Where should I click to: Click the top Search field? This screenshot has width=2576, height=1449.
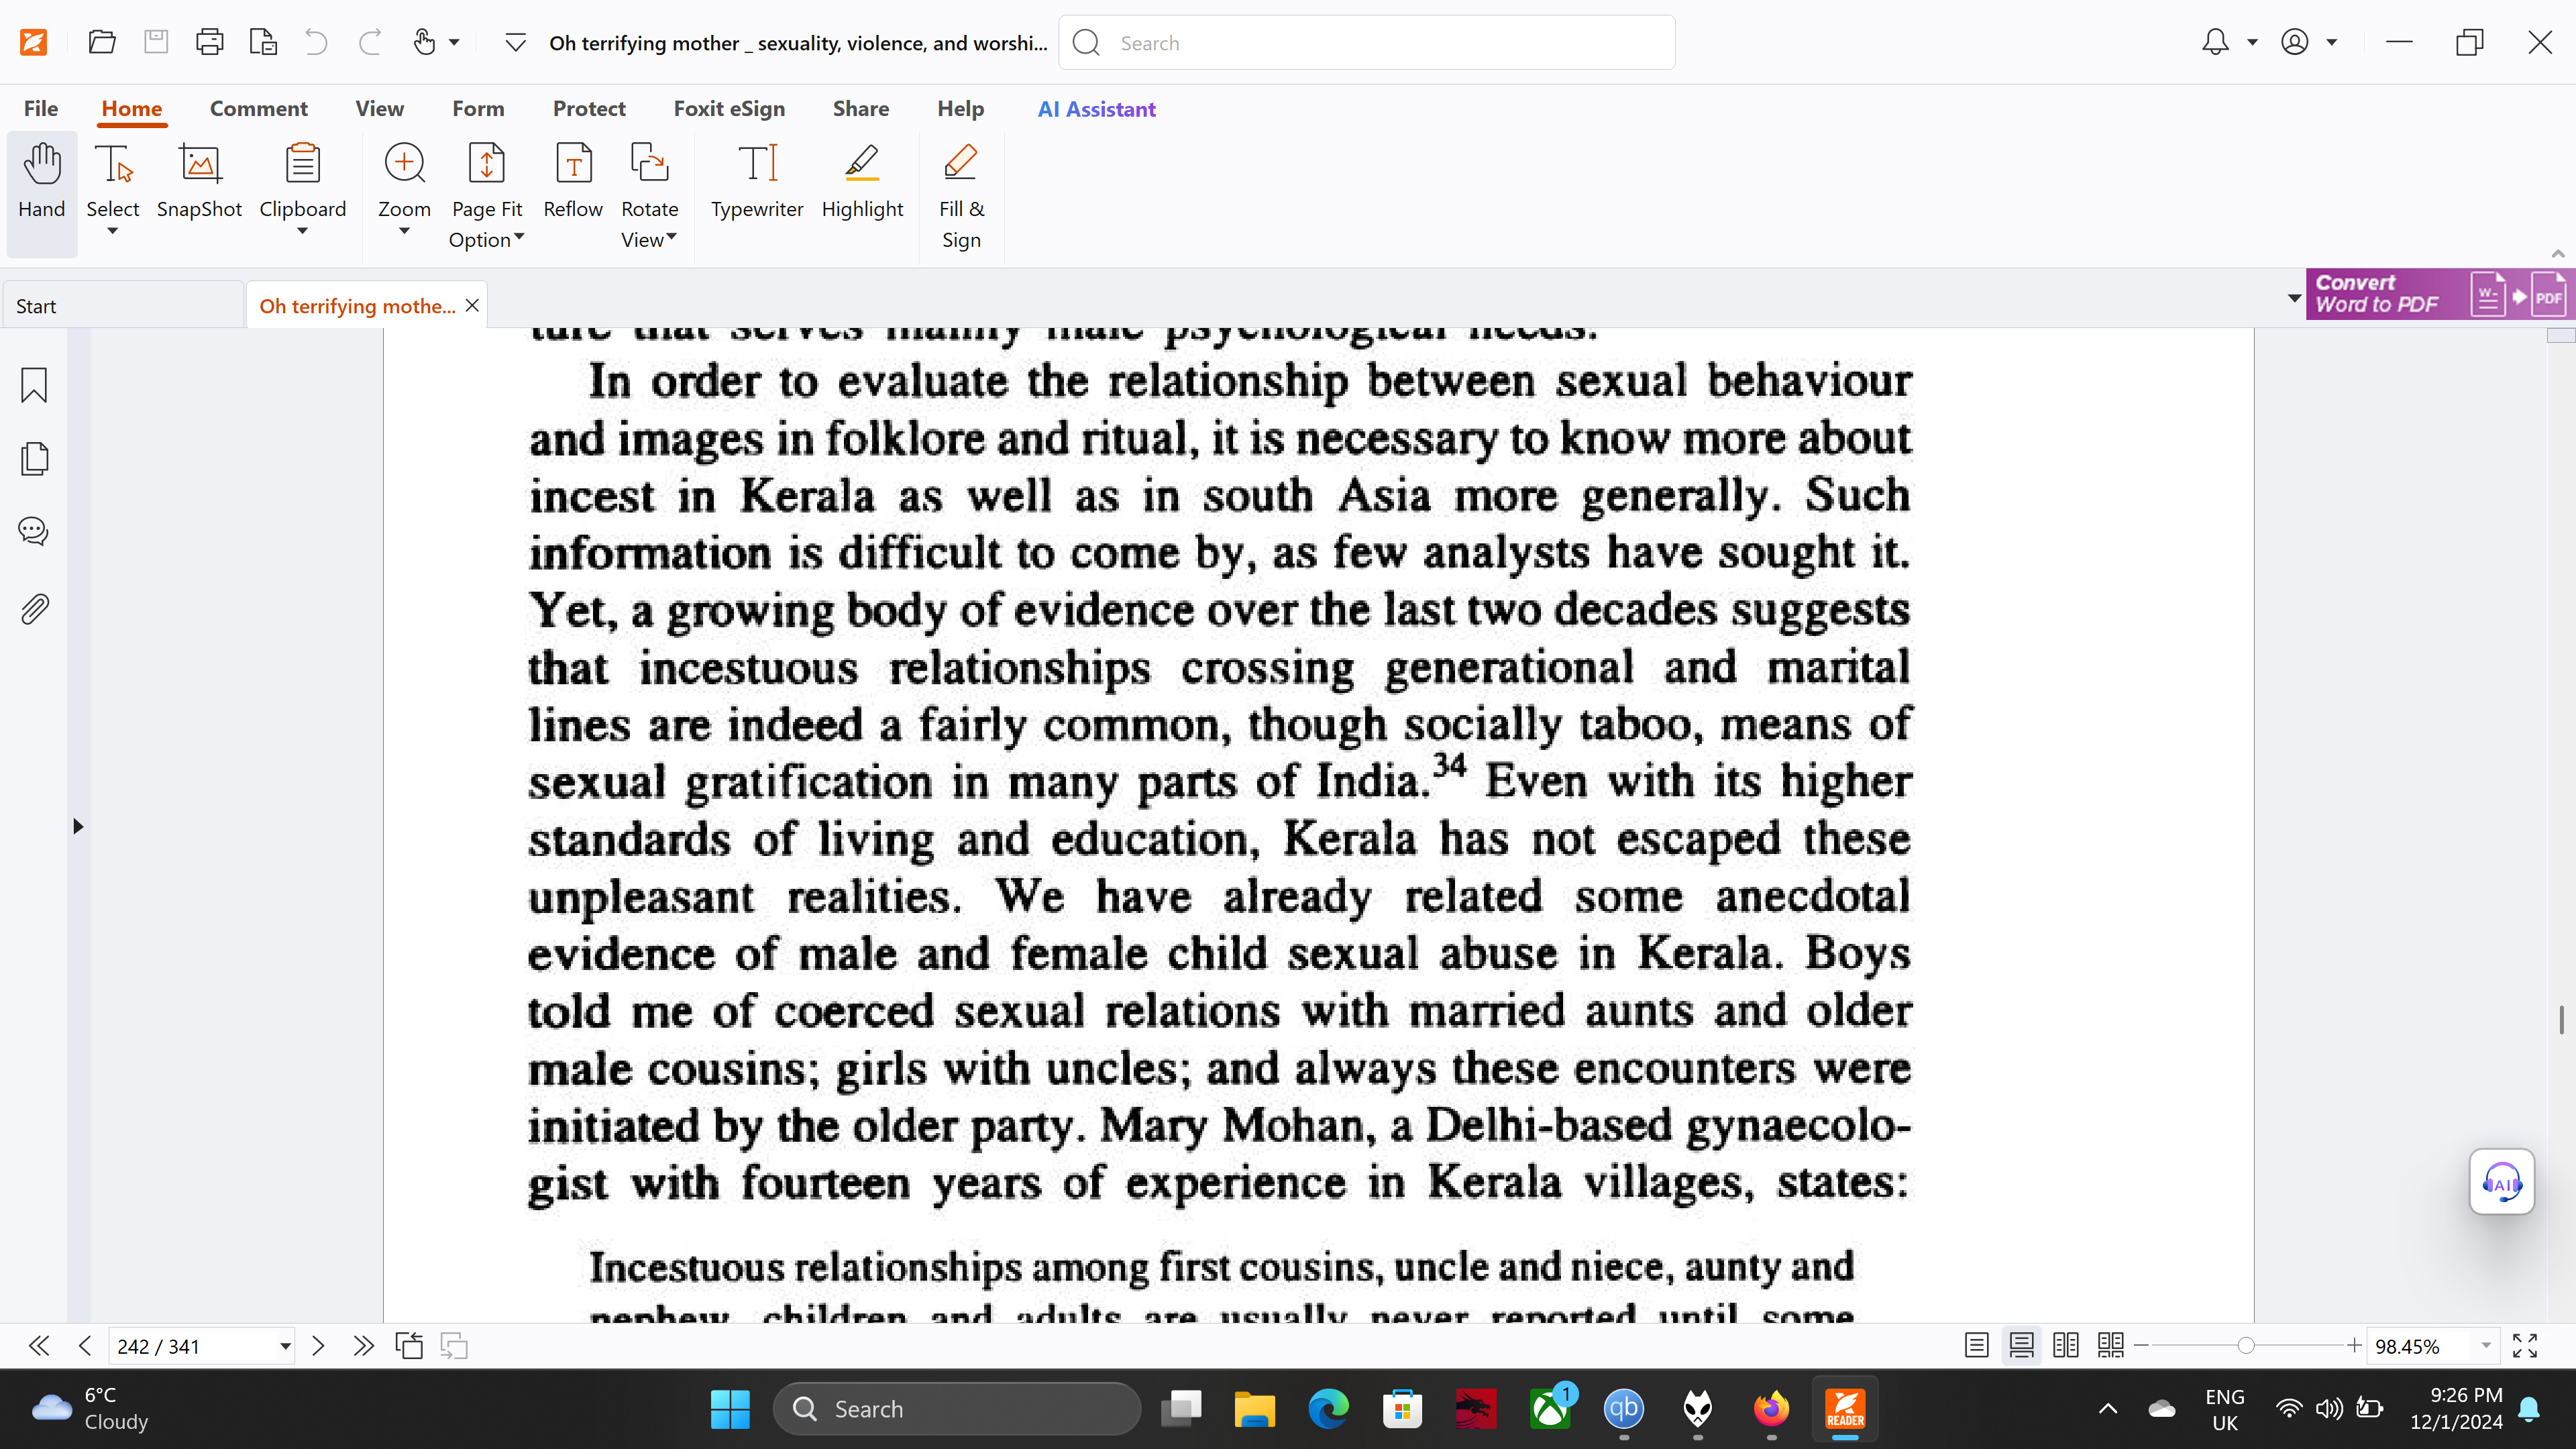[x=1366, y=42]
